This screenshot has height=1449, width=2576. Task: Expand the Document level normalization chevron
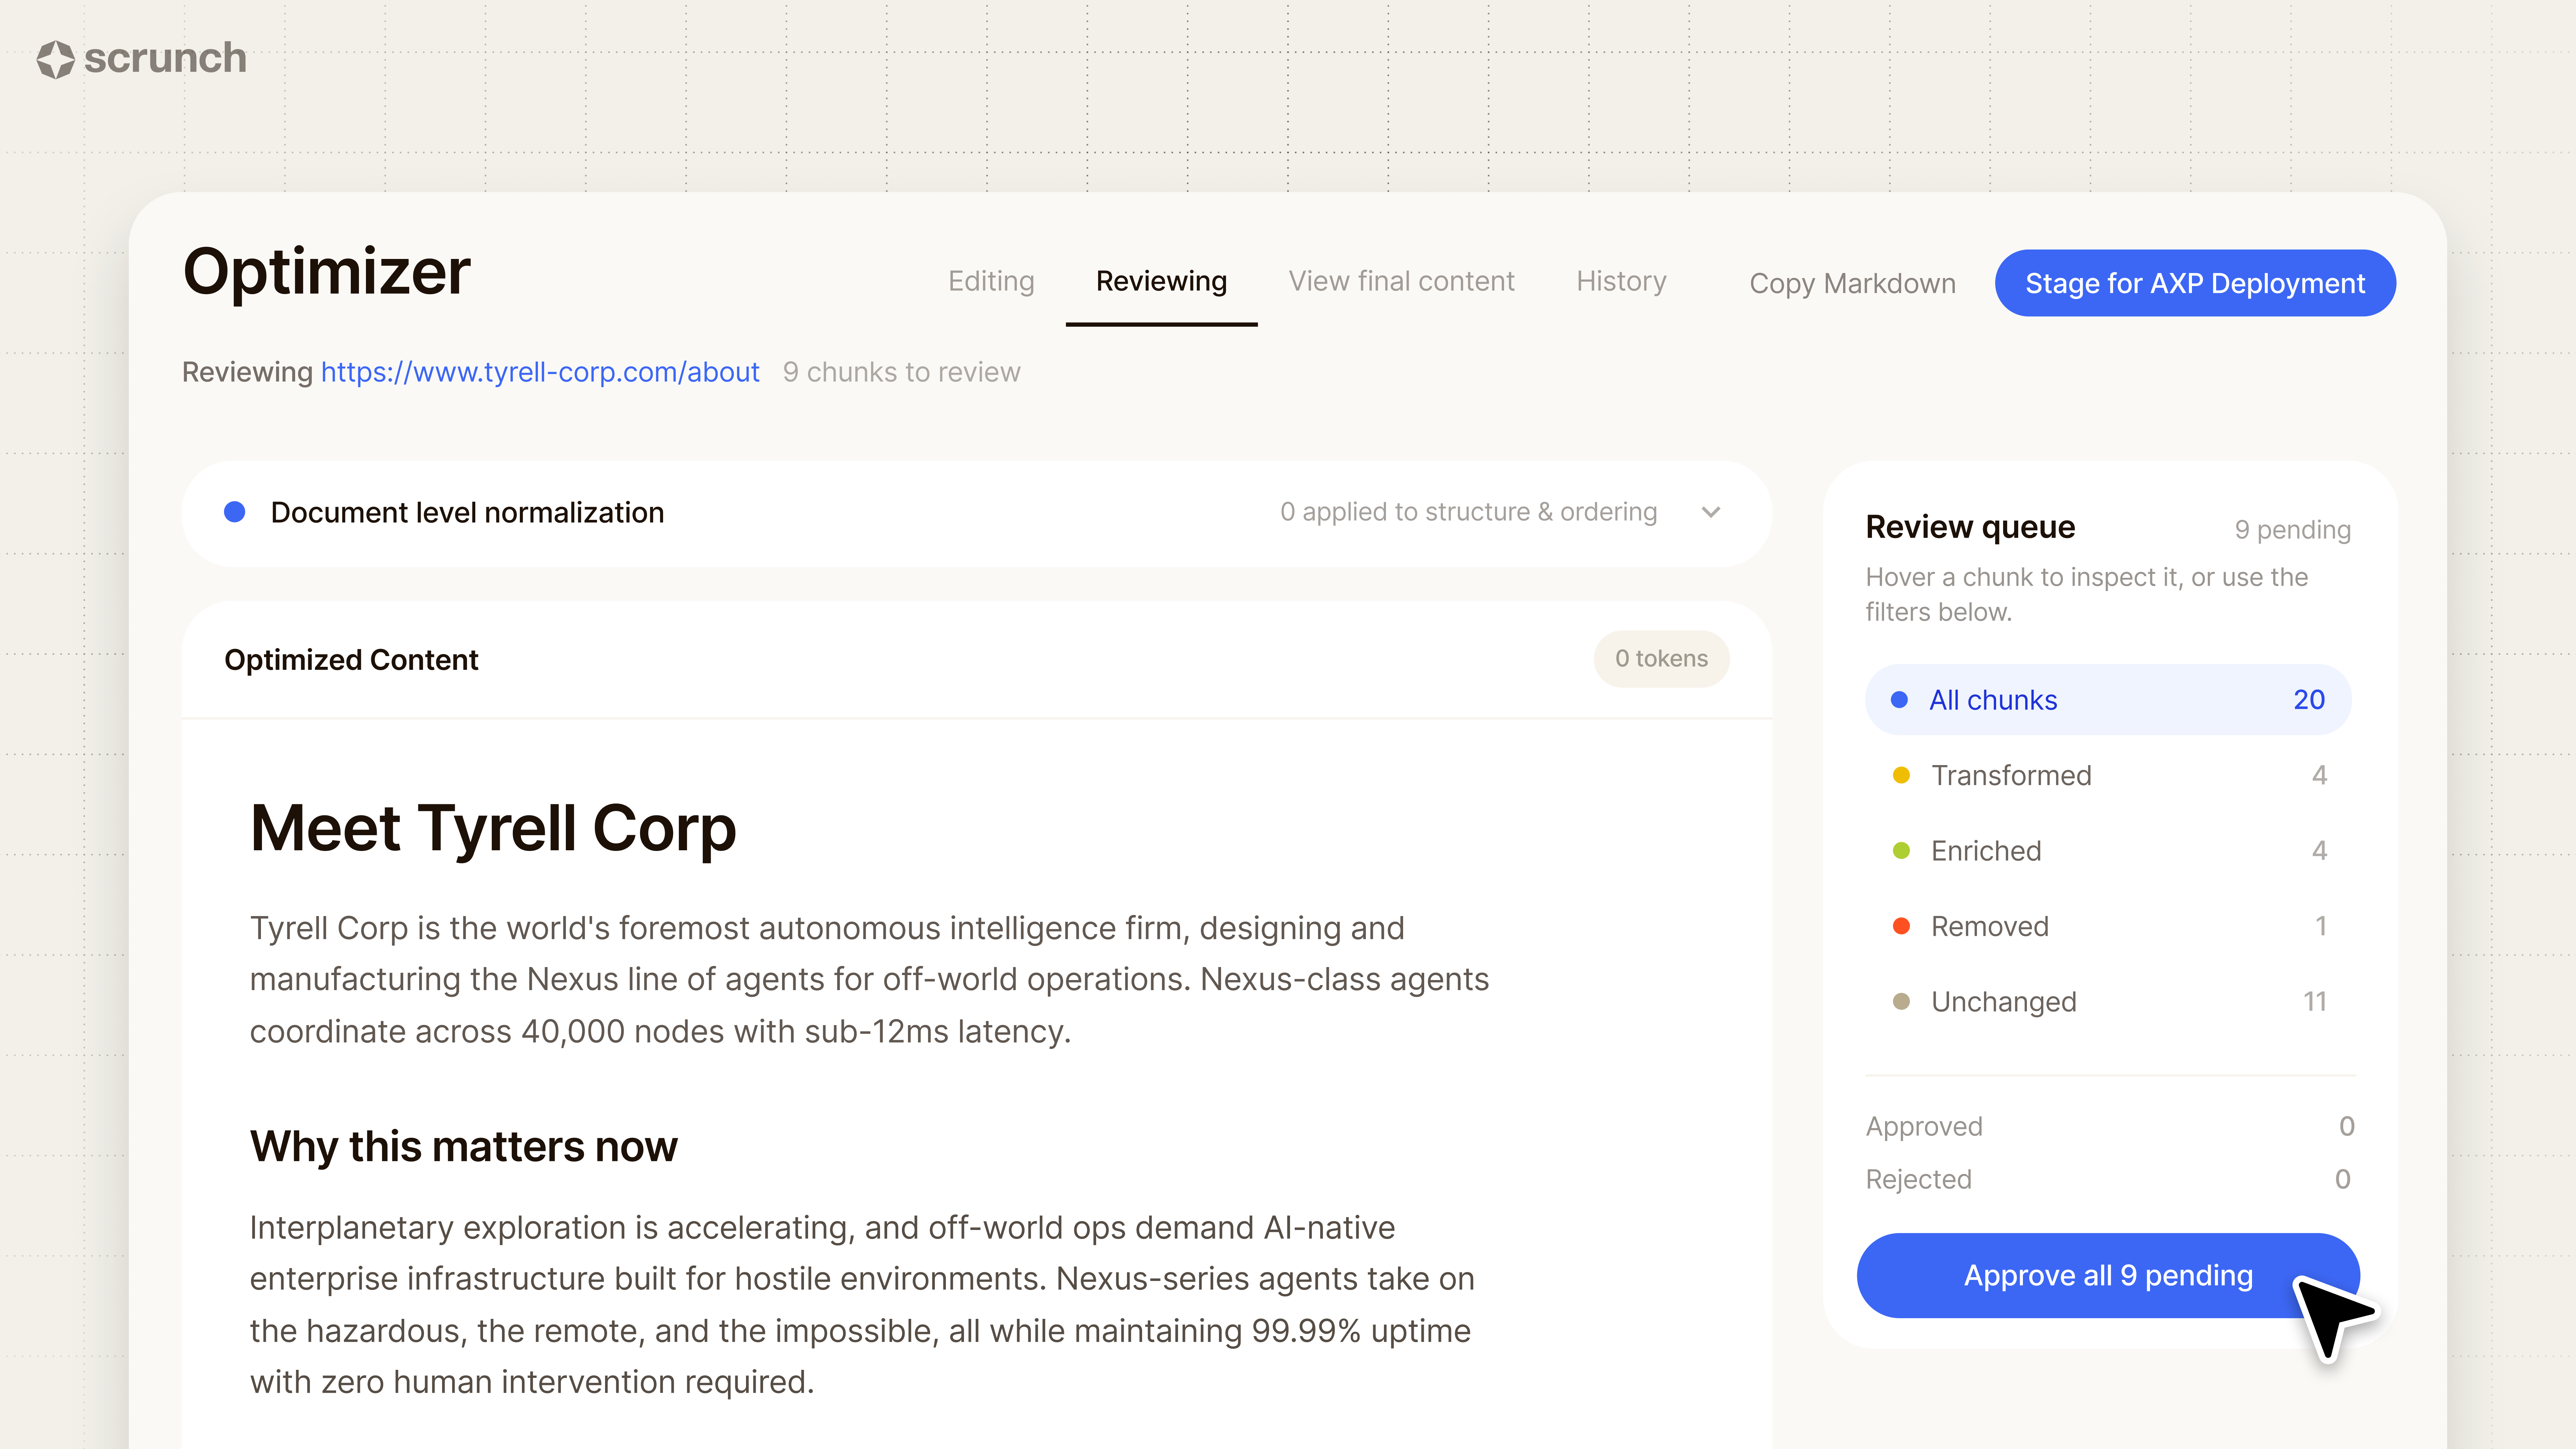click(1711, 512)
